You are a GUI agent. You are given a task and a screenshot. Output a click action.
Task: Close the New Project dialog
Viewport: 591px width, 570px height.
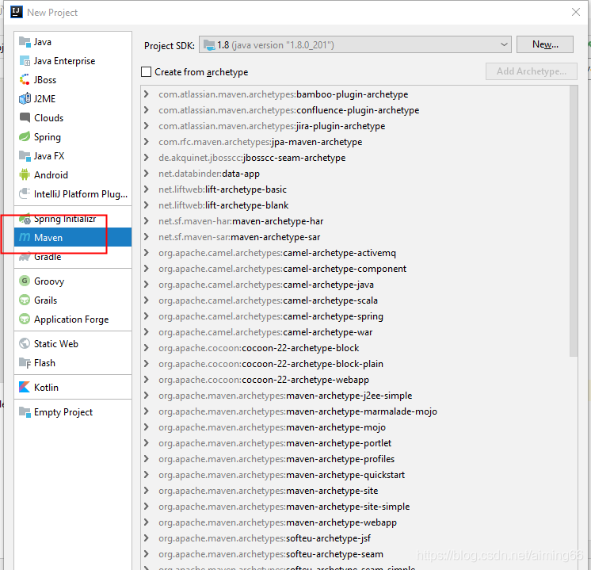(x=575, y=12)
